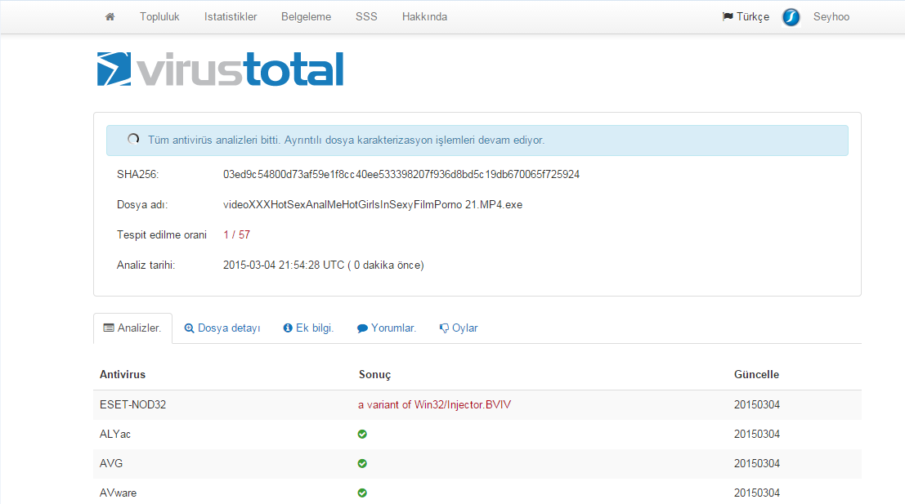Screen dimensions: 905x504
Task: Click the thumbs-down icon on Oylar tab
Action: tap(444, 328)
